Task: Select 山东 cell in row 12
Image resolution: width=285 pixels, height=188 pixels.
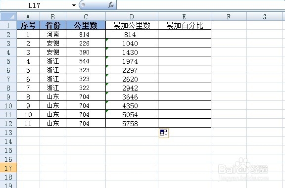Action: 53,123
